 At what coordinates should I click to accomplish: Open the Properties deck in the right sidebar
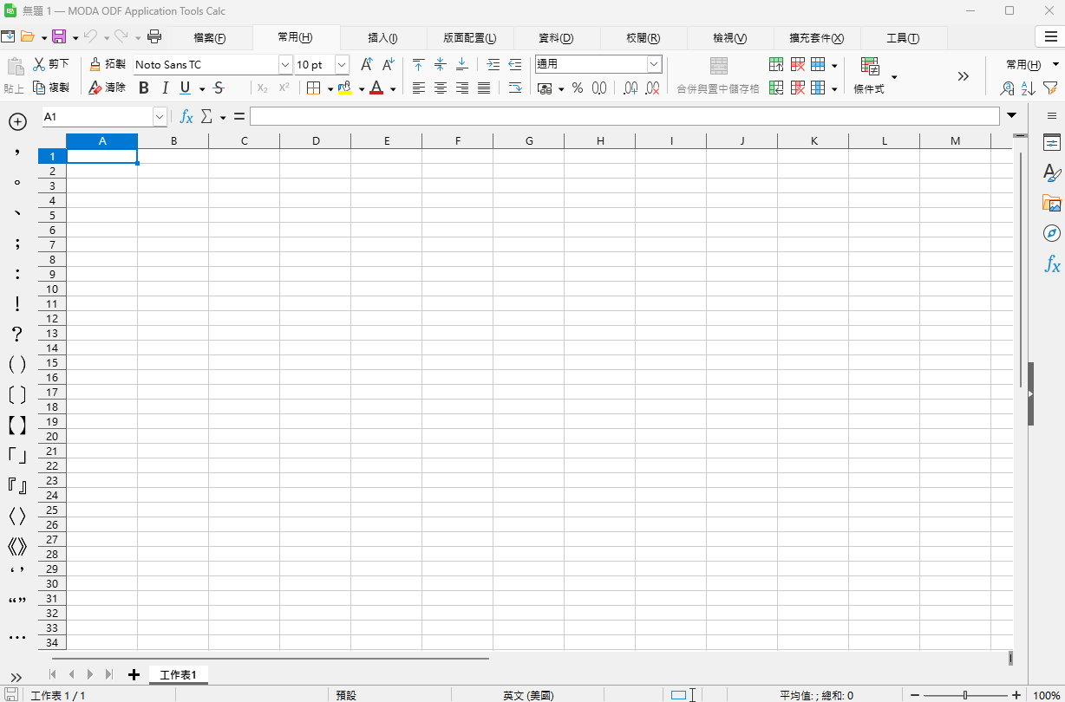1052,142
